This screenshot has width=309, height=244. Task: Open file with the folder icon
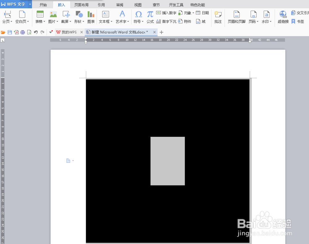(3, 32)
